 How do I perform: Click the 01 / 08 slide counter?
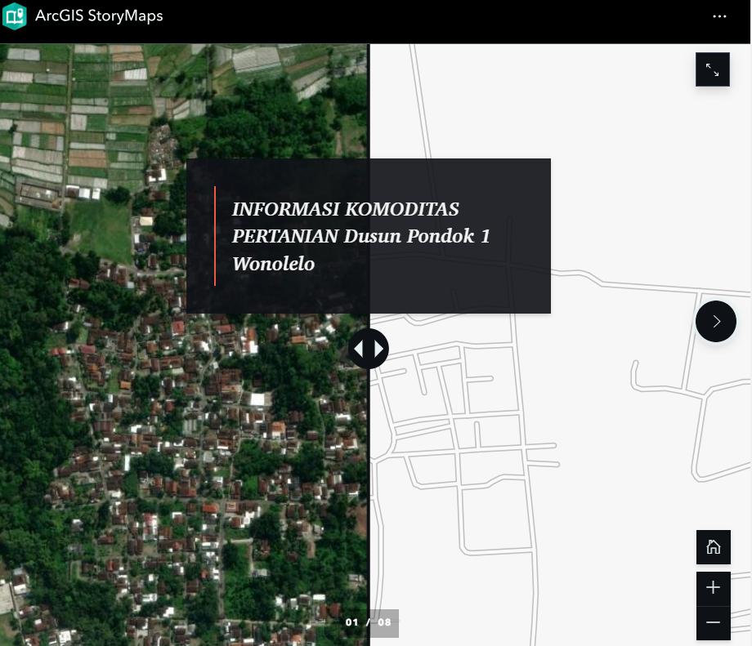pyautogui.click(x=369, y=622)
